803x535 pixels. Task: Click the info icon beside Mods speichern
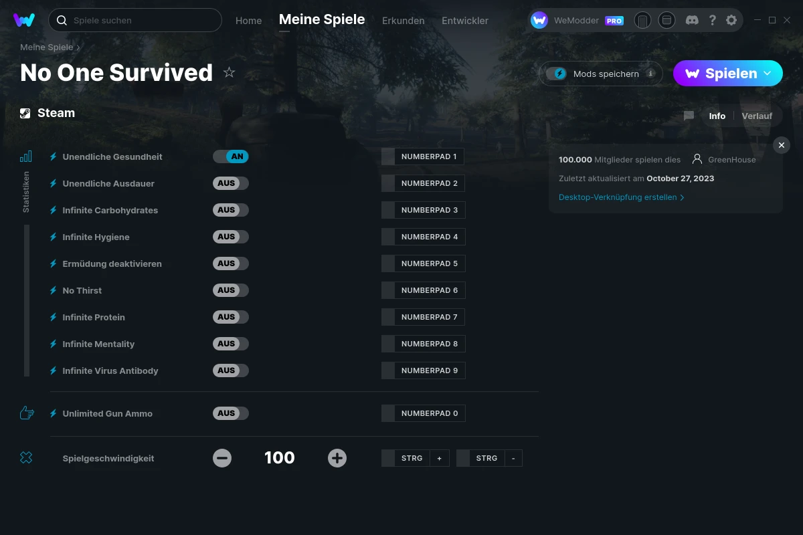click(x=650, y=74)
